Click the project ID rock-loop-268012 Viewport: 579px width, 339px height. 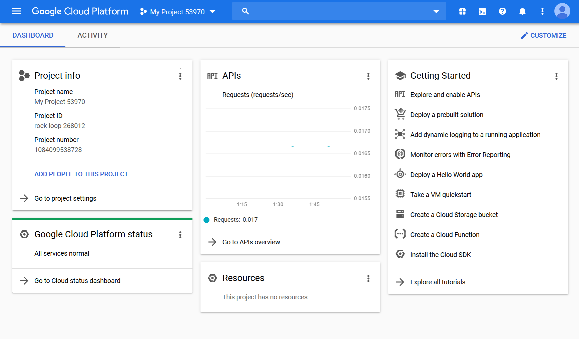point(60,126)
